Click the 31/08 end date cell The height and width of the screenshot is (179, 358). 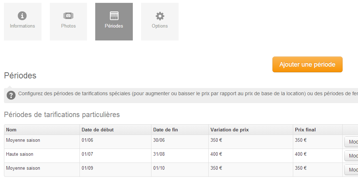click(180, 156)
